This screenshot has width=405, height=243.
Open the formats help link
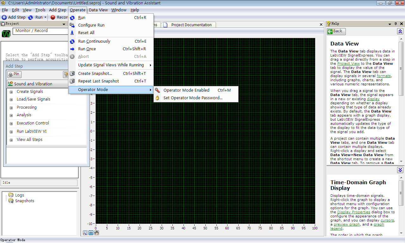pos(384,76)
